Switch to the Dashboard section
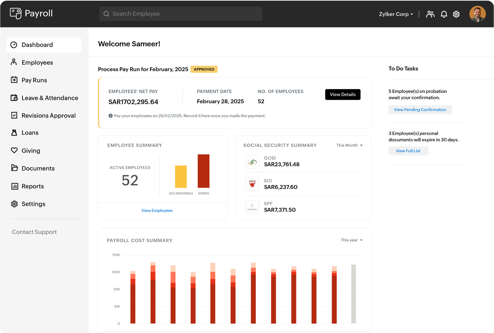494x333 pixels. point(37,45)
